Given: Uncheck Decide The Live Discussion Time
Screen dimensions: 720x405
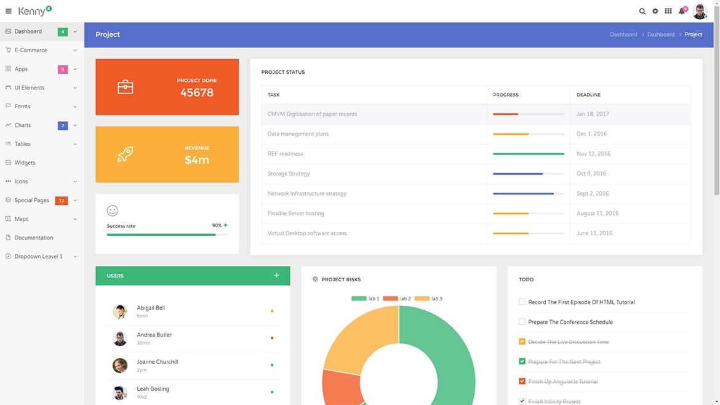Looking at the screenshot, I should pyautogui.click(x=522, y=341).
